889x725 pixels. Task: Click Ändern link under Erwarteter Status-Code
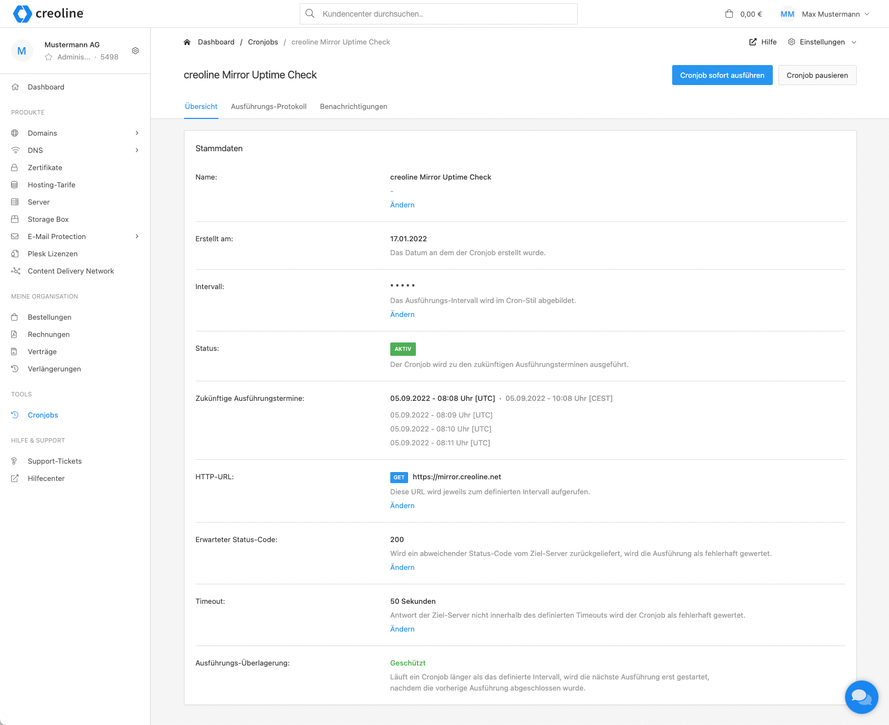pyautogui.click(x=403, y=567)
